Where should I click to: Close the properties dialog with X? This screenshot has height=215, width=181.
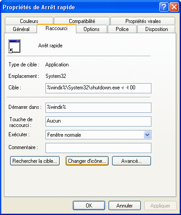(174, 7)
